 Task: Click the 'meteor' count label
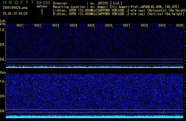[x=42, y=6]
